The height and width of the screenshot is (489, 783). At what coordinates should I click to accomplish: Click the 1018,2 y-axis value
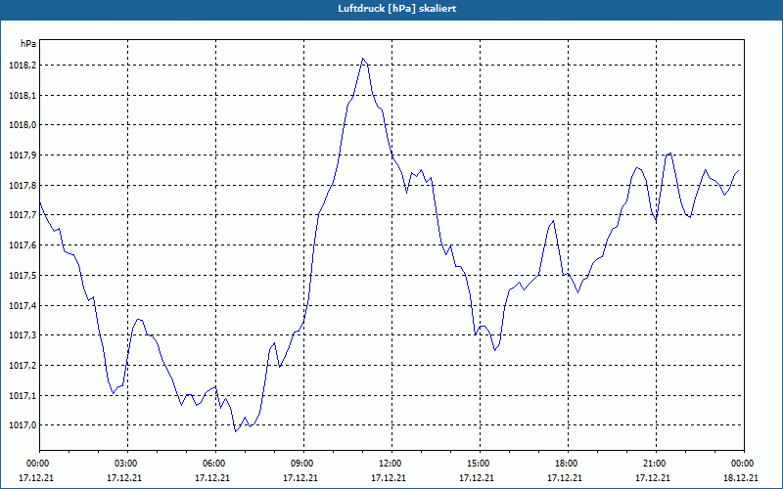pos(23,66)
